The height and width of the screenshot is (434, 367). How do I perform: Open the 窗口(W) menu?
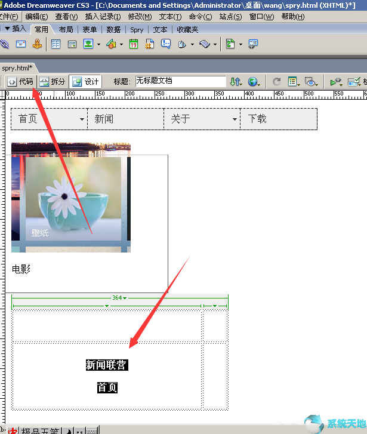coord(261,17)
